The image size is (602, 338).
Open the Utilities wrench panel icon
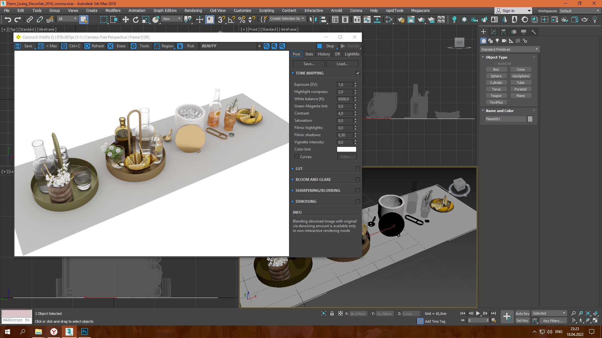534,32
